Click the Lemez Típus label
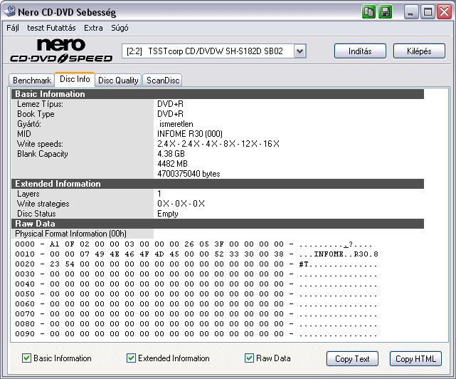456x379 pixels. pos(40,104)
